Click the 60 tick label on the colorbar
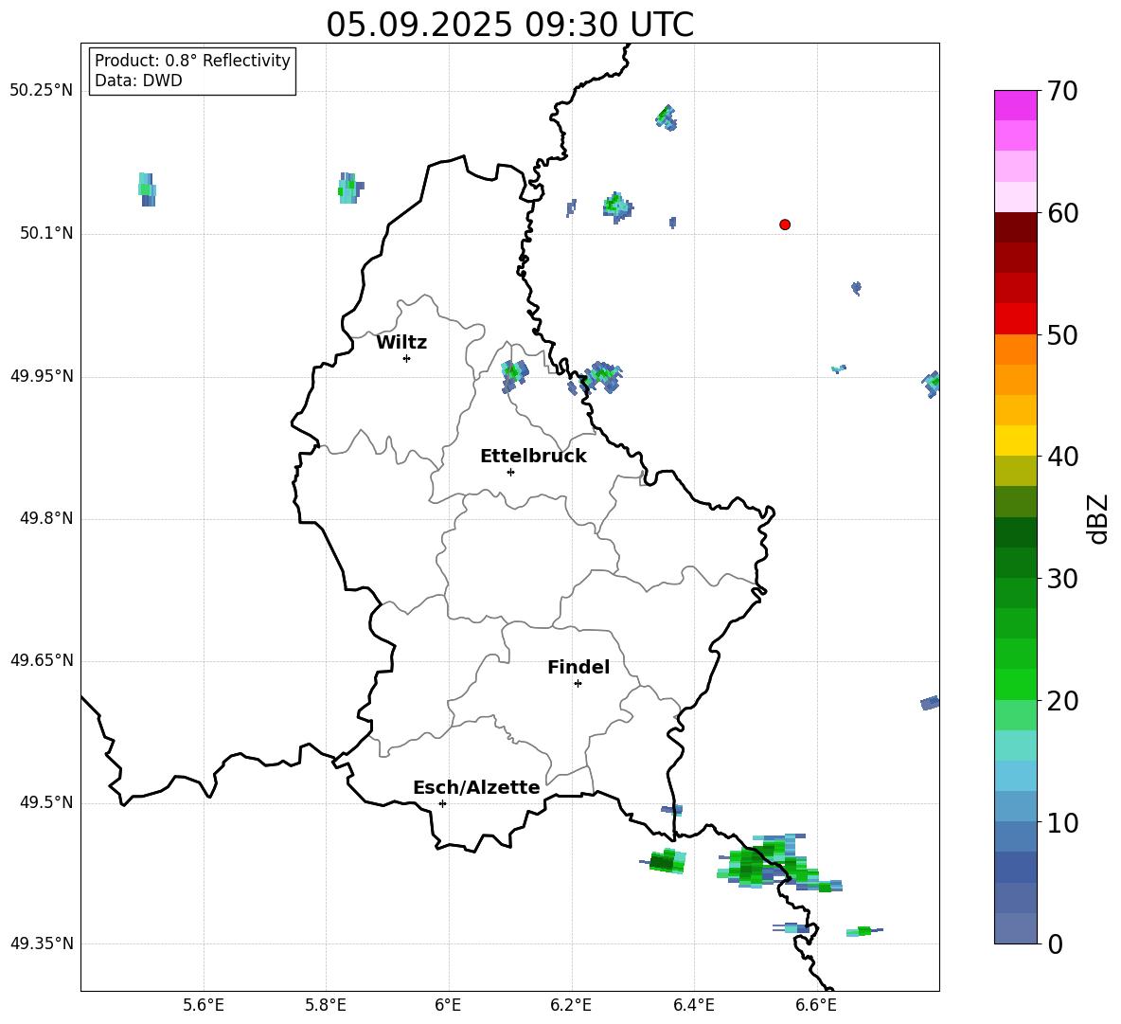1121x1024 pixels. click(x=1064, y=213)
